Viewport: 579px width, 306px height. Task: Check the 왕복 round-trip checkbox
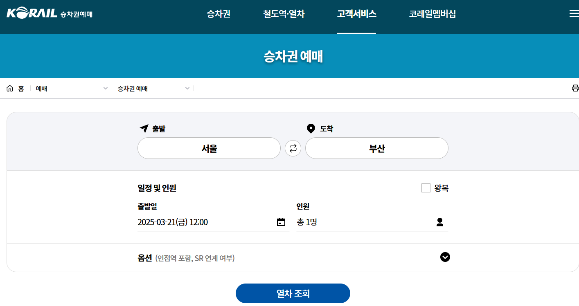426,188
